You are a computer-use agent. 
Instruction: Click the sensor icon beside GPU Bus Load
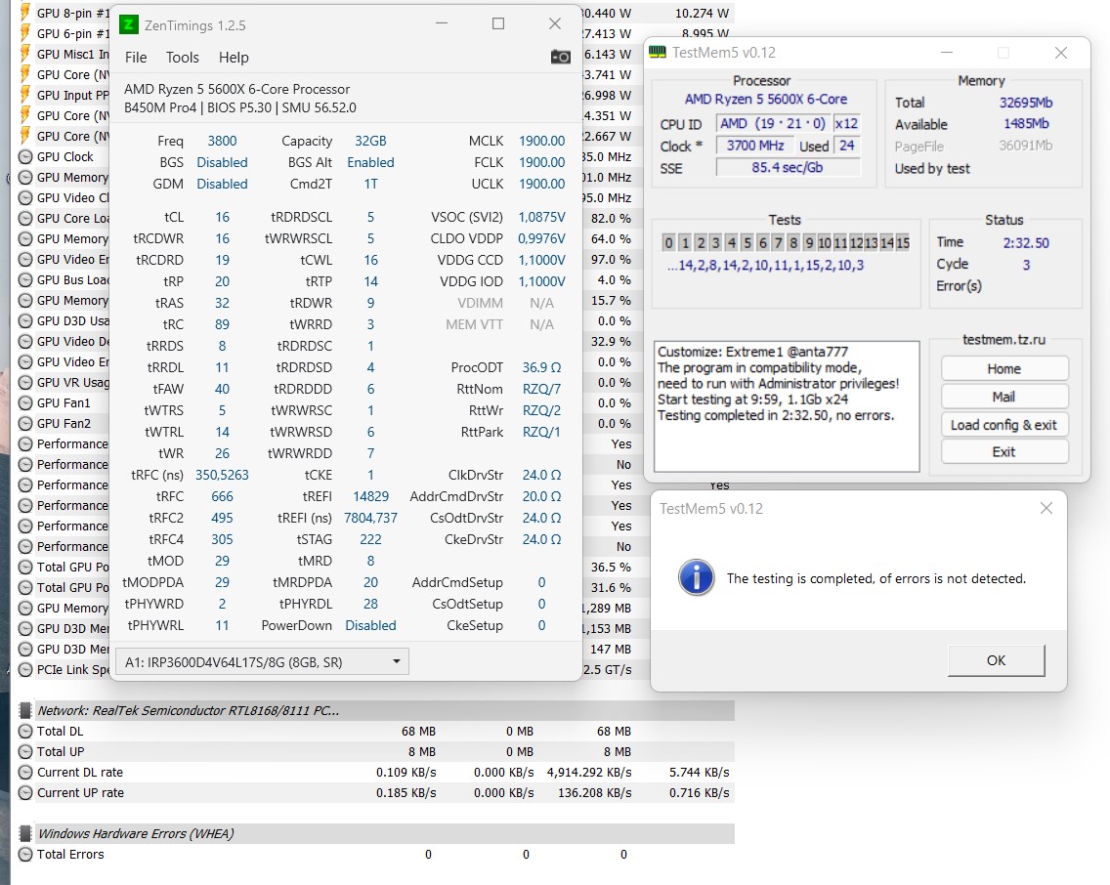pyautogui.click(x=25, y=279)
